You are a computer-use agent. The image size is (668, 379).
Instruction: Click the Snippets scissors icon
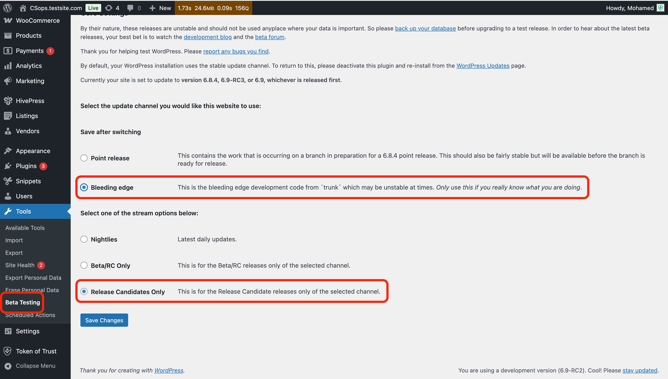coord(8,181)
